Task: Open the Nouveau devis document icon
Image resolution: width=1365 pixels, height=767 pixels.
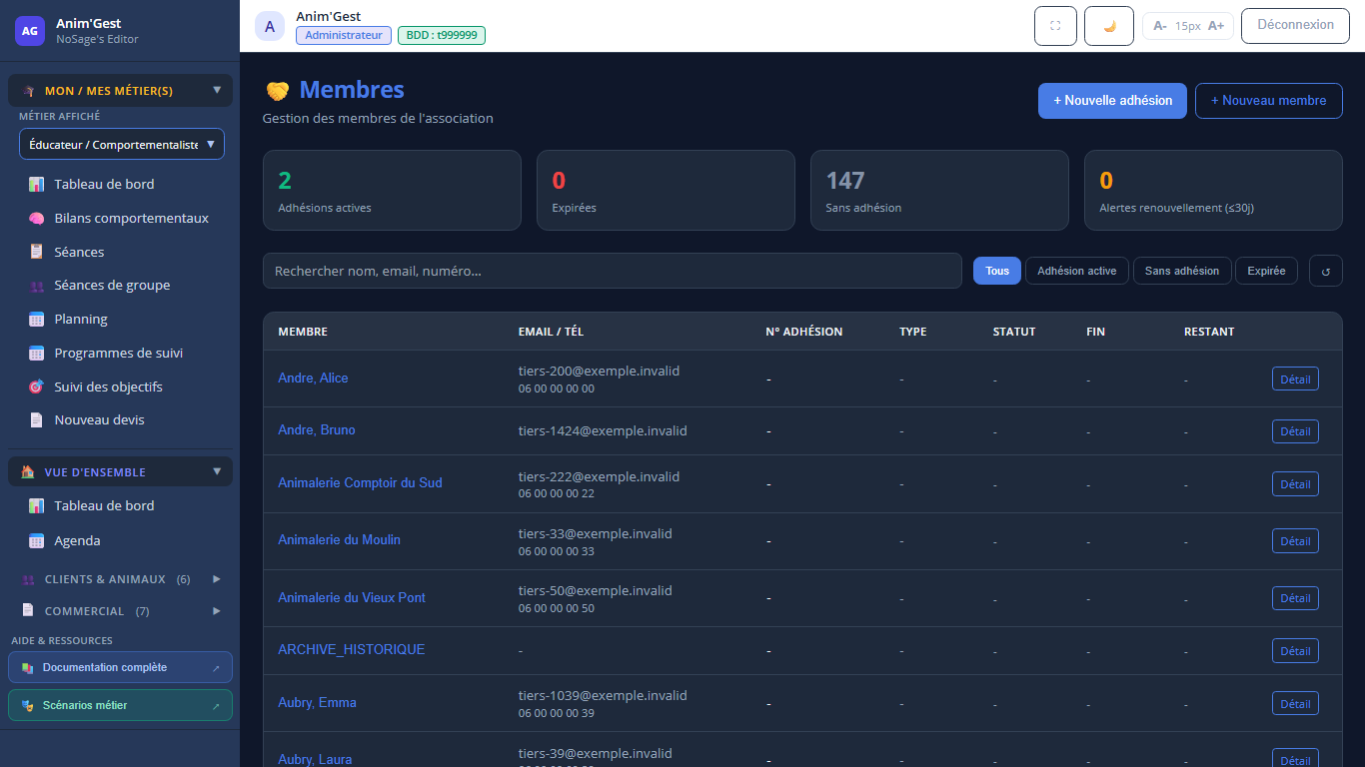Action: click(x=36, y=420)
